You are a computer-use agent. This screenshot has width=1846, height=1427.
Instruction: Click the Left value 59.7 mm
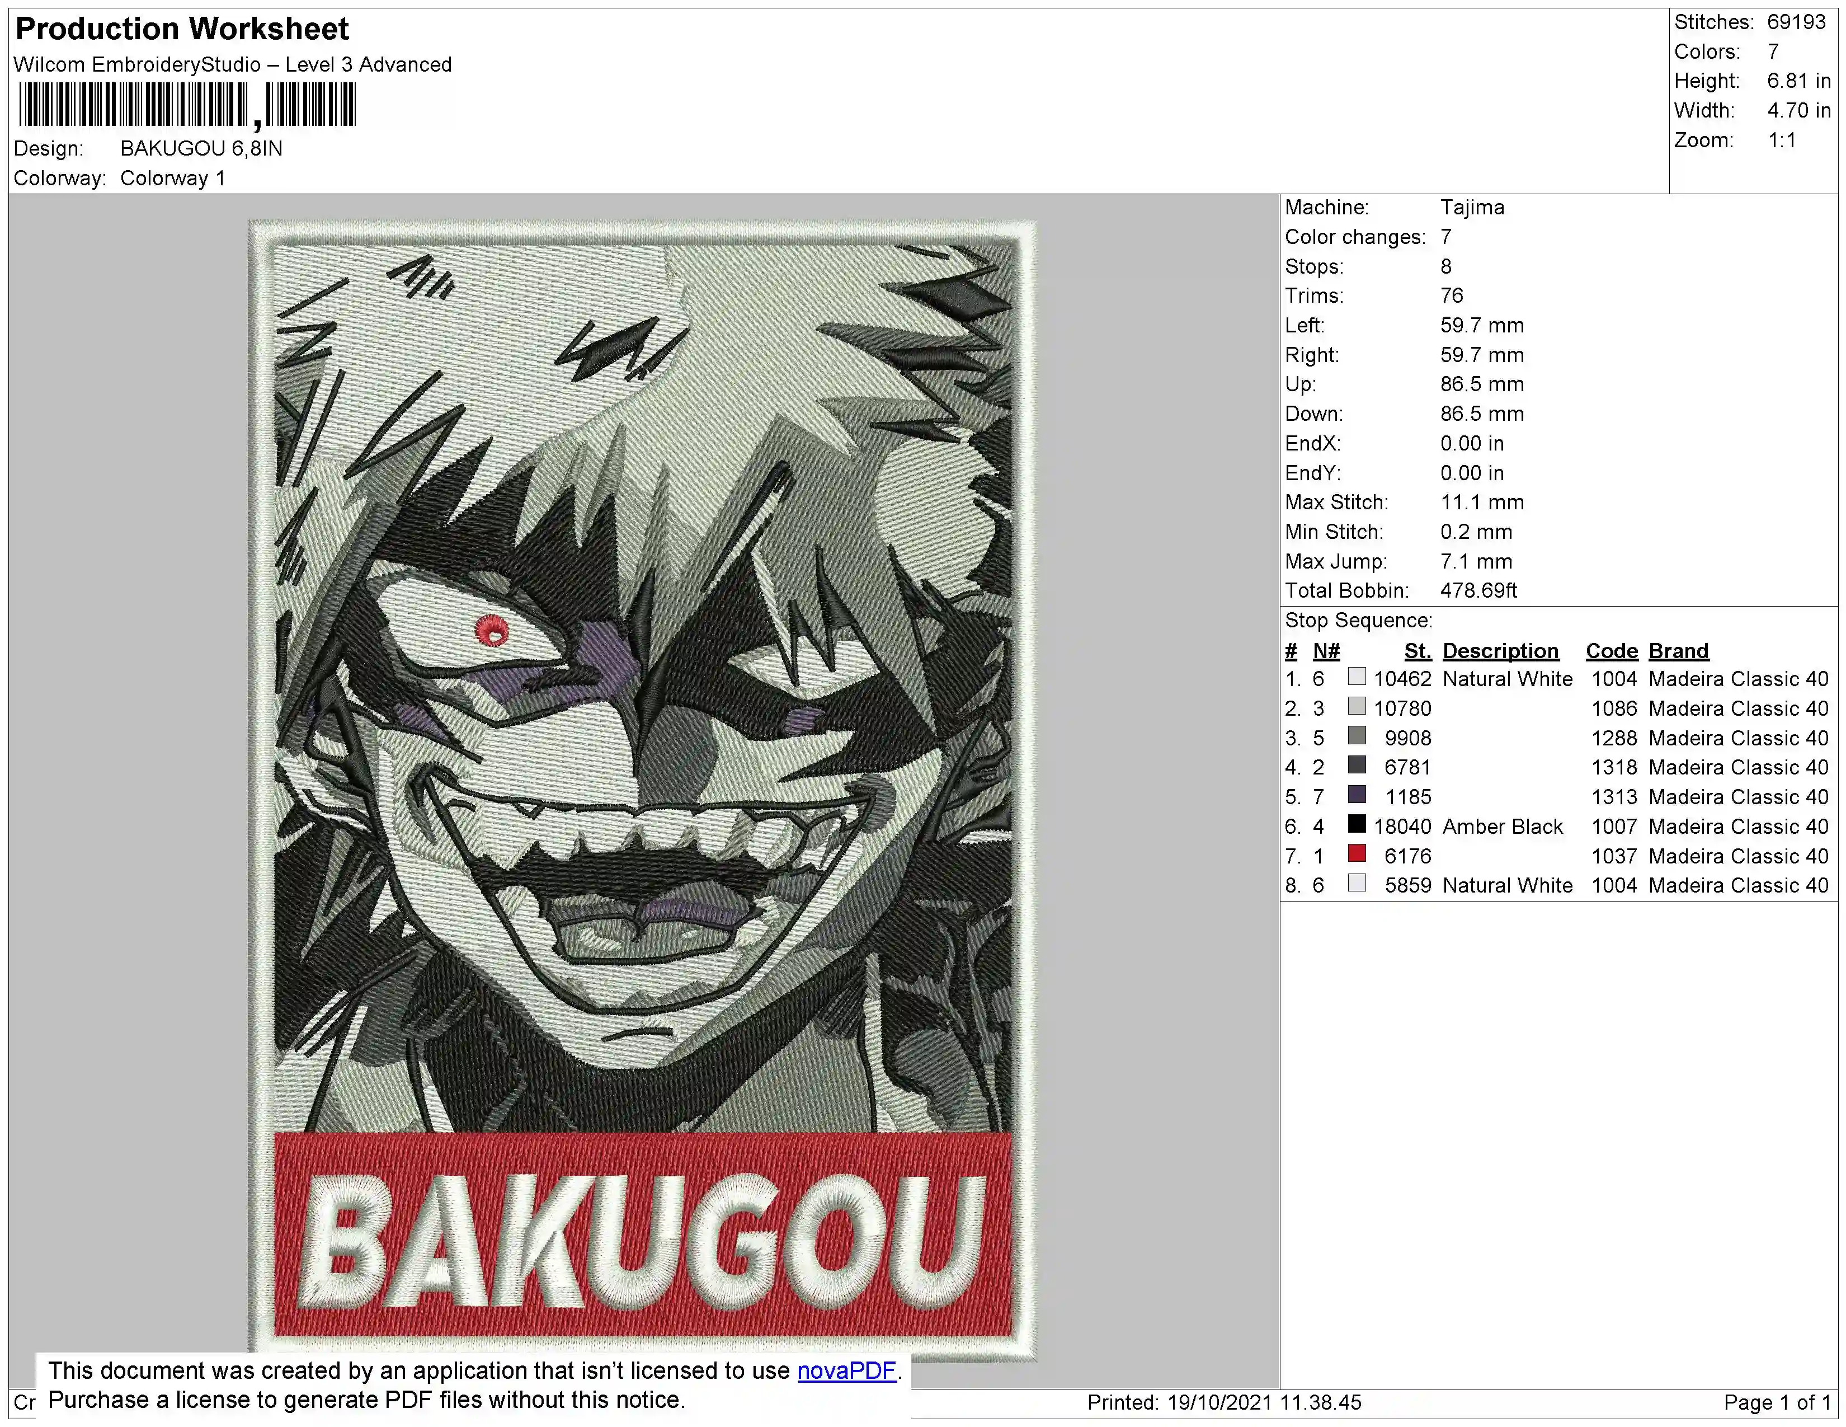click(x=1482, y=326)
